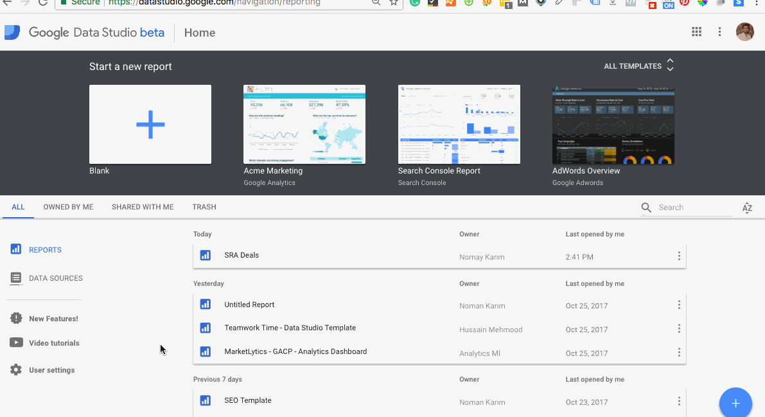Sort reports with the A-Z icon
Screen dimensions: 765x417
tap(747, 207)
